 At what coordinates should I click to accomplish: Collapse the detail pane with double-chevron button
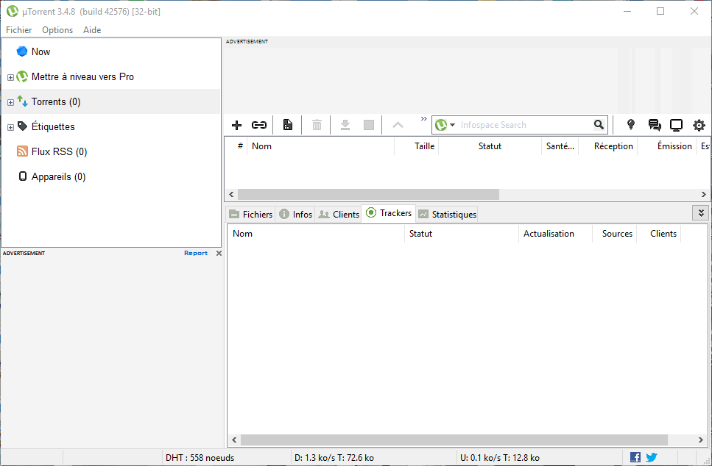[x=701, y=212]
